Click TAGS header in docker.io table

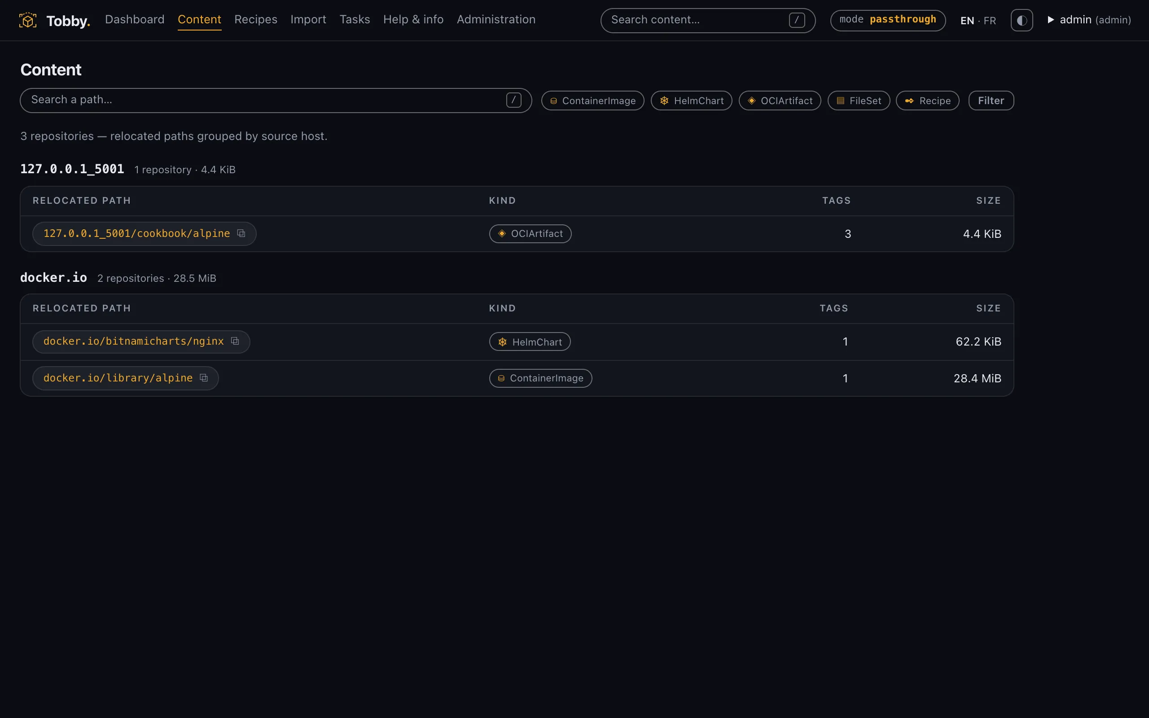(834, 309)
